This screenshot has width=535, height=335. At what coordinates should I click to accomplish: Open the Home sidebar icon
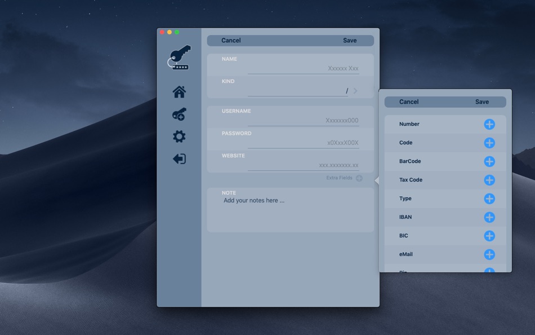(x=179, y=92)
